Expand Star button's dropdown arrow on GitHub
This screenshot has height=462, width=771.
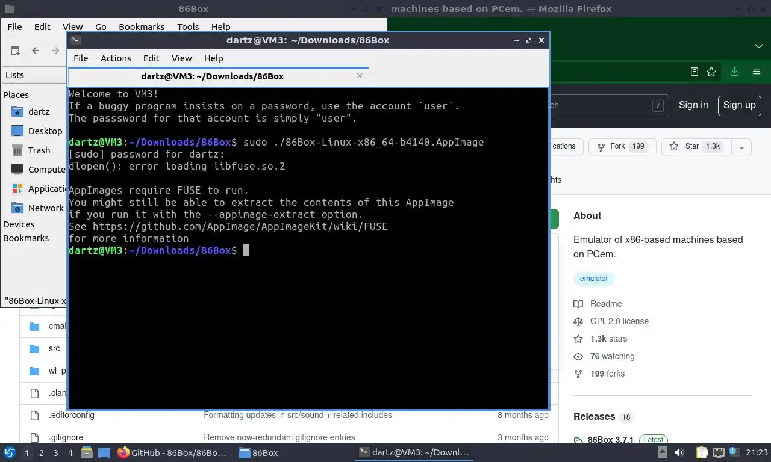(741, 147)
